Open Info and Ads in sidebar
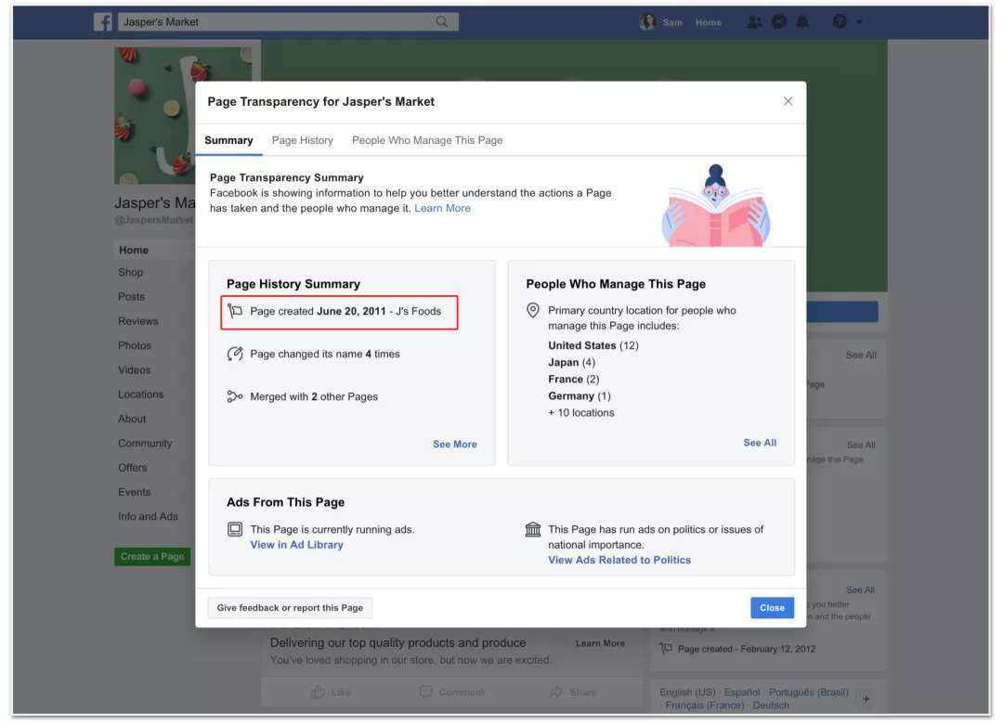The height and width of the screenshot is (724, 1003). (x=148, y=516)
